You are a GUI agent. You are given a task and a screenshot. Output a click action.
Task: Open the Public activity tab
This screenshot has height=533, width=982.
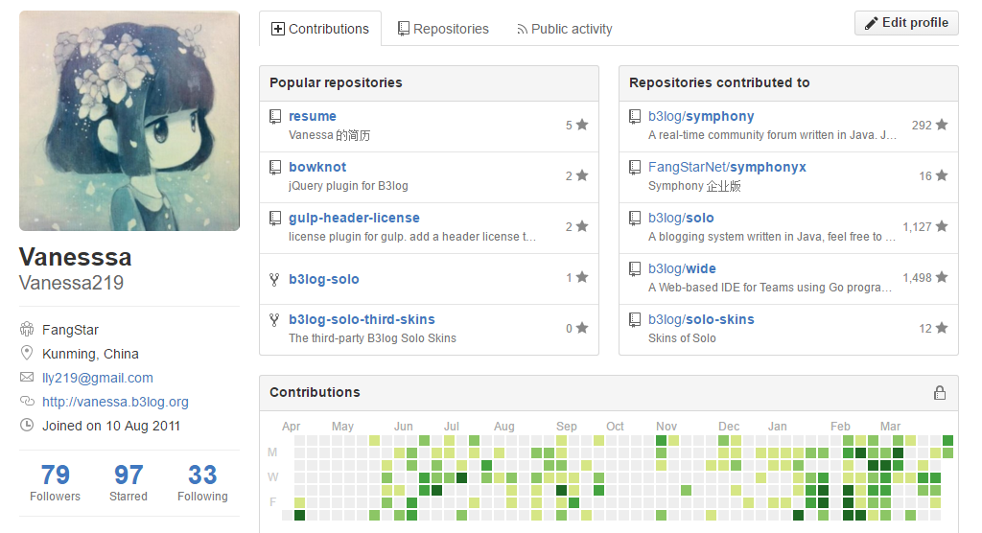[x=564, y=29]
